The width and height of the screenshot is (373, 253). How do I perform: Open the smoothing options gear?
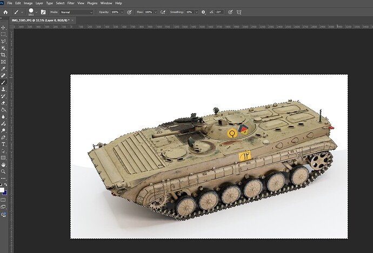[203, 11]
